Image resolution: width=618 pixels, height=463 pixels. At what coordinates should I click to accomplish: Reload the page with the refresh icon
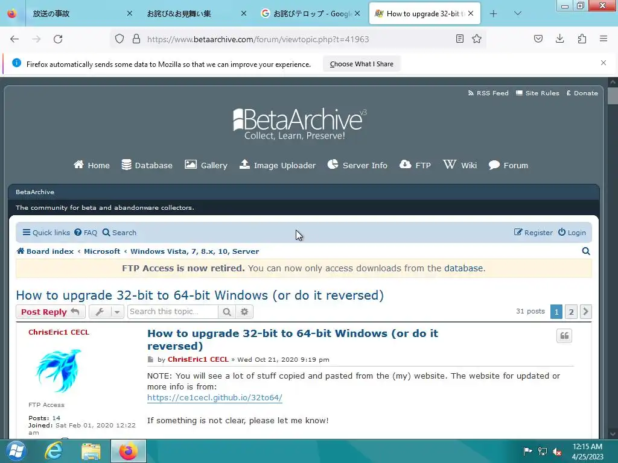click(58, 39)
